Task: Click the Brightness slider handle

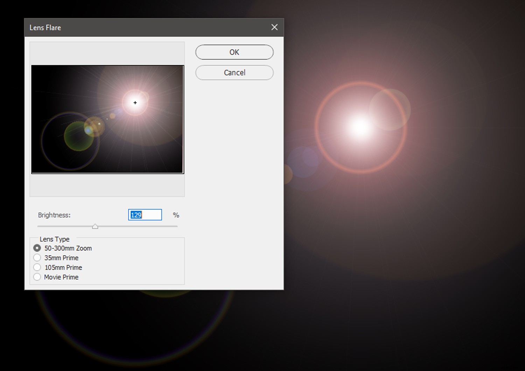Action: (95, 226)
